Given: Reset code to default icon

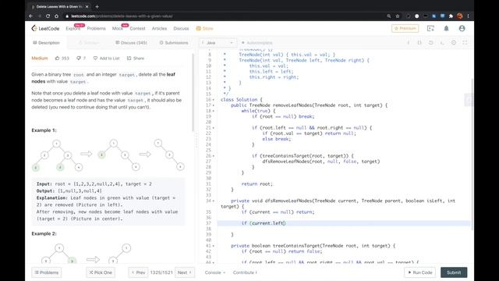Looking at the screenshot, I should pyautogui.click(x=431, y=43).
